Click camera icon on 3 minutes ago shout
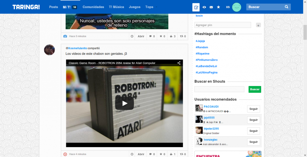307x157 pixels. coord(65,36)
